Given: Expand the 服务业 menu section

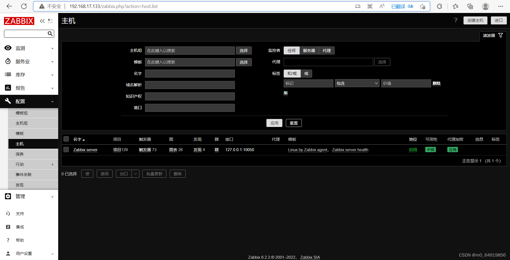Looking at the screenshot, I should click(x=52, y=62).
